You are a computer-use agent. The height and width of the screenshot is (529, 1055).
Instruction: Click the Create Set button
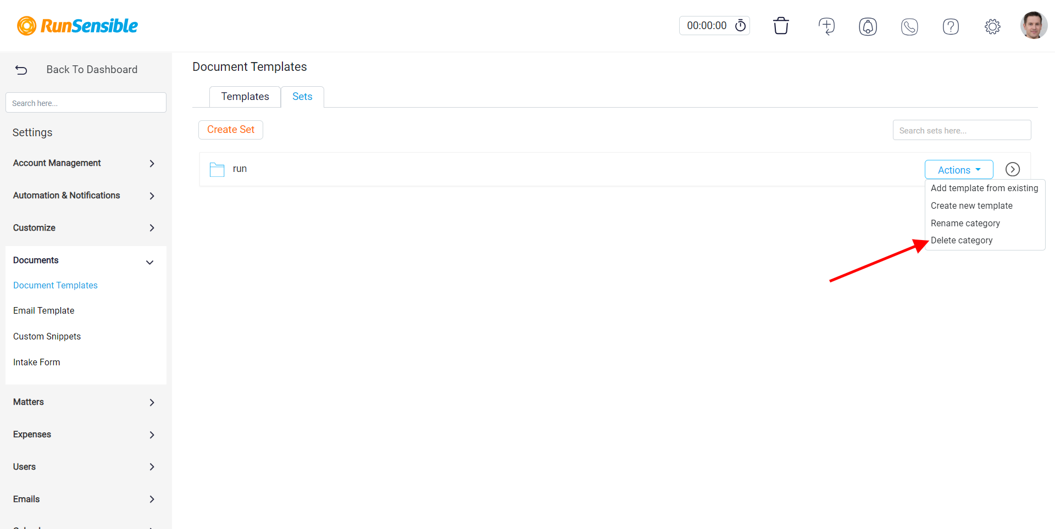coord(231,130)
